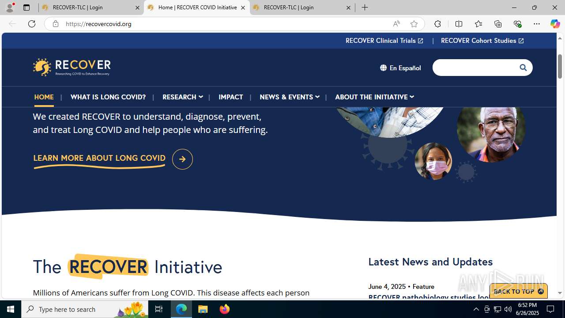Click the browser address bar URL
This screenshot has height=318, width=565.
point(99,24)
